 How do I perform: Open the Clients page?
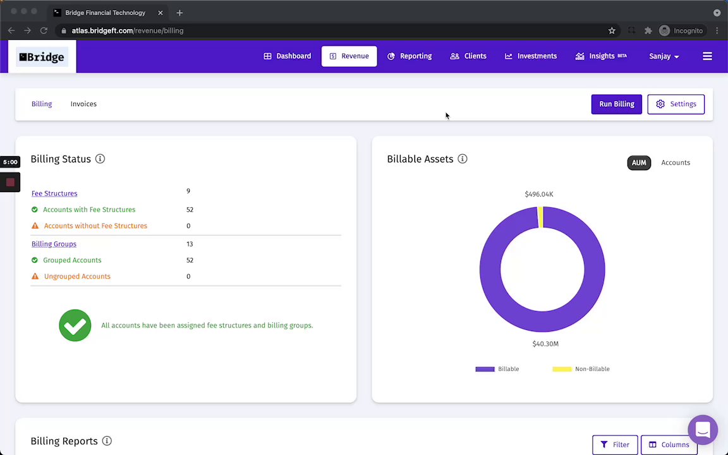[468, 56]
